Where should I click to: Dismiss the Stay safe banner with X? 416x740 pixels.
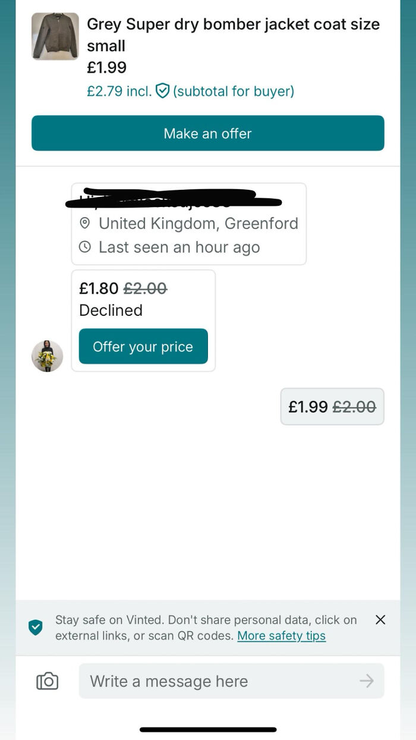[x=380, y=619]
